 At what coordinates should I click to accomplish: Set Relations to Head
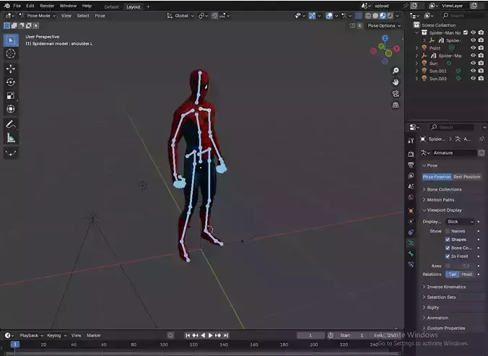pyautogui.click(x=466, y=274)
